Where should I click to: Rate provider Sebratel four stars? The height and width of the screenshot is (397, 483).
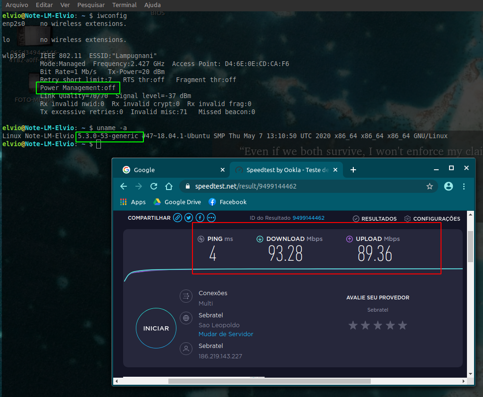tap(390, 325)
